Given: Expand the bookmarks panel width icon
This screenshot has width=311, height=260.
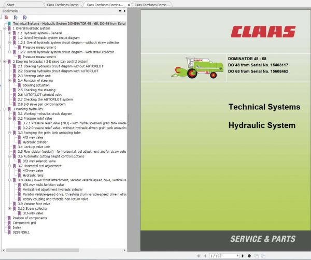Looking at the screenshot, I should [120, 11].
